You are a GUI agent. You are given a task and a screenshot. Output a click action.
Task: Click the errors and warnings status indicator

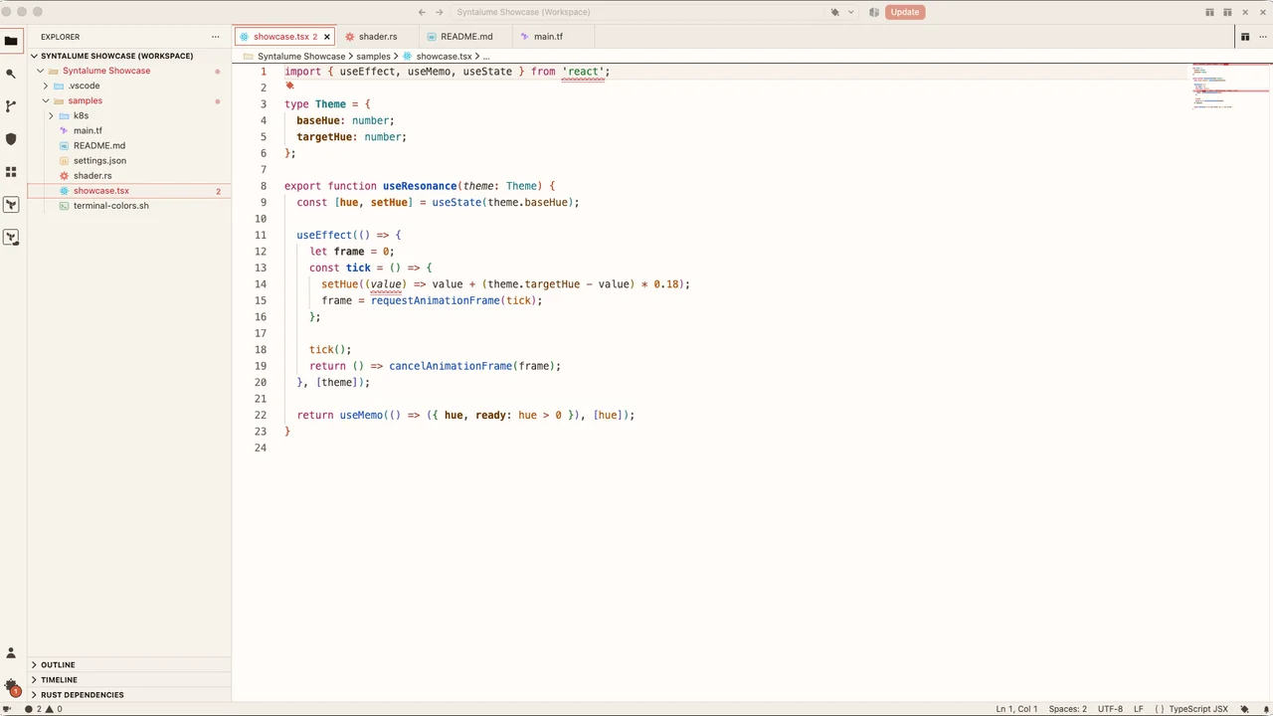tap(43, 709)
